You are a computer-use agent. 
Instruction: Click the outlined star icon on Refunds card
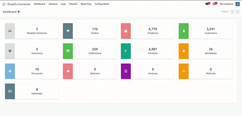coord(184,71)
